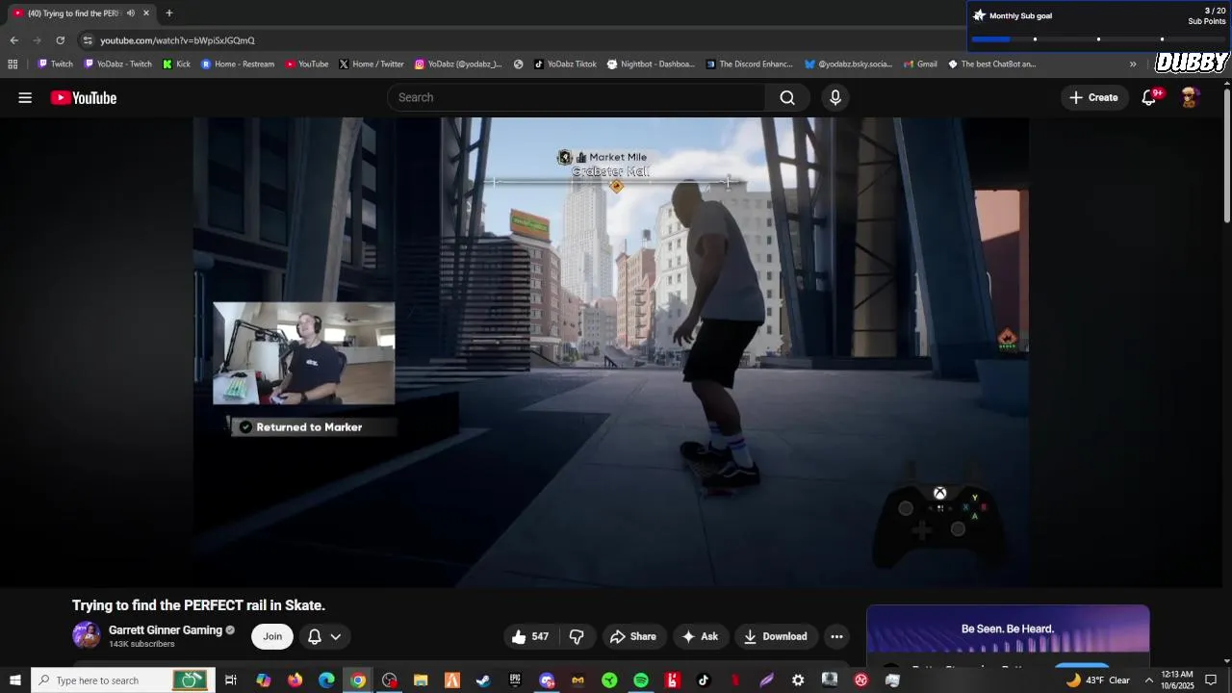Go to the YouTube home logo
Viewport: 1232px width, 693px height.
coord(84,97)
